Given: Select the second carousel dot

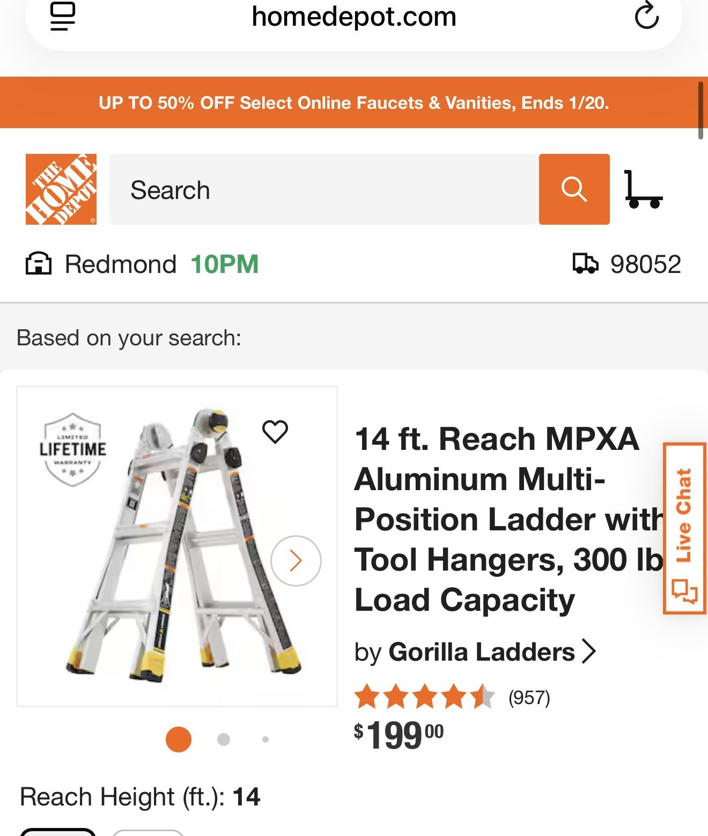Looking at the screenshot, I should point(223,738).
